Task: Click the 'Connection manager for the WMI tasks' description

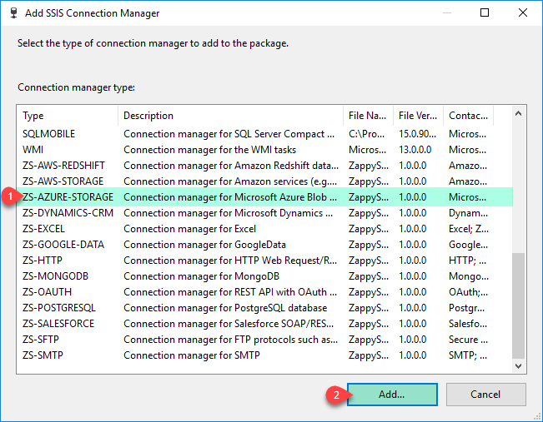Action: [210, 150]
